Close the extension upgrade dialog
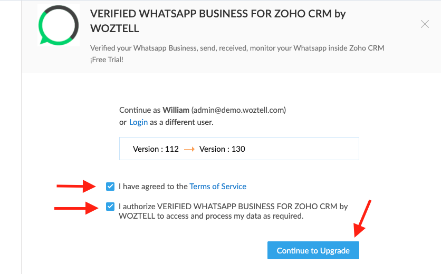The width and height of the screenshot is (441, 274). pos(425,24)
